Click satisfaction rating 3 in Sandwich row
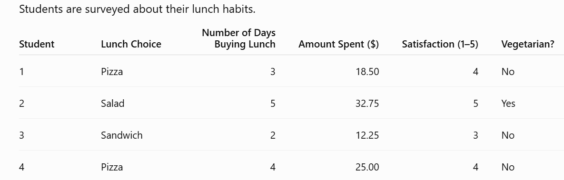 [x=475, y=135]
